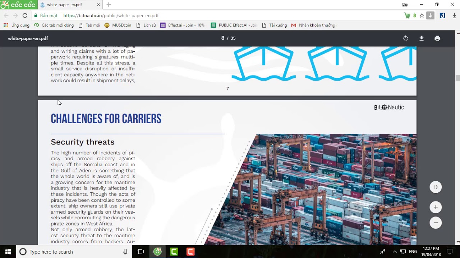Open the Windows Start menu
460x258 pixels.
(x=8, y=252)
